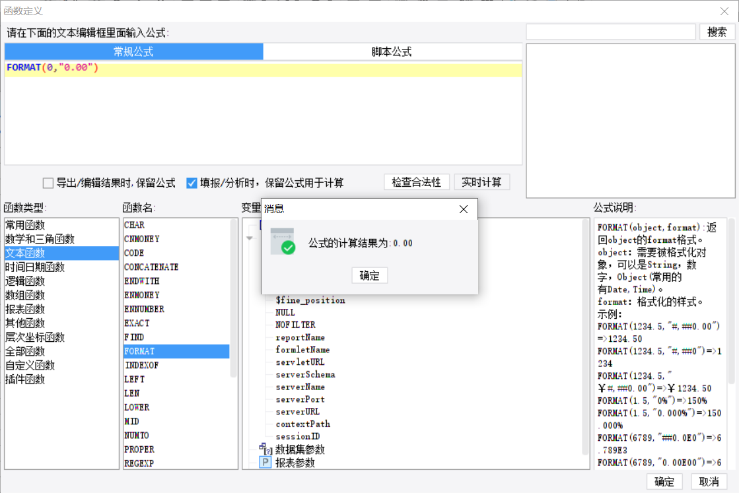Select NULL variable
This screenshot has height=493, width=739.
tap(285, 313)
